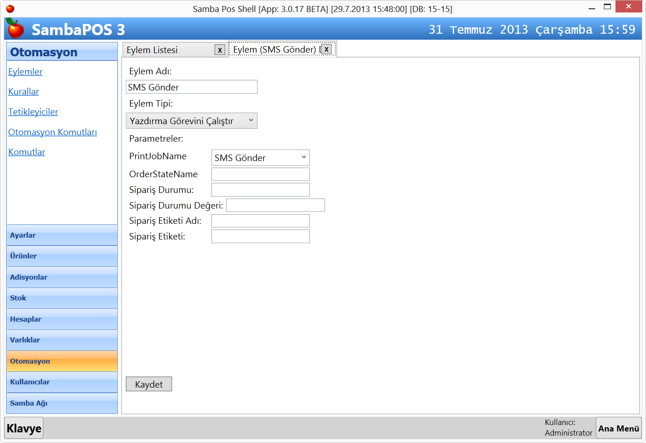Screen dimensions: 646x443
Task: Close the Eylem Listesi tab
Action: pyautogui.click(x=220, y=50)
